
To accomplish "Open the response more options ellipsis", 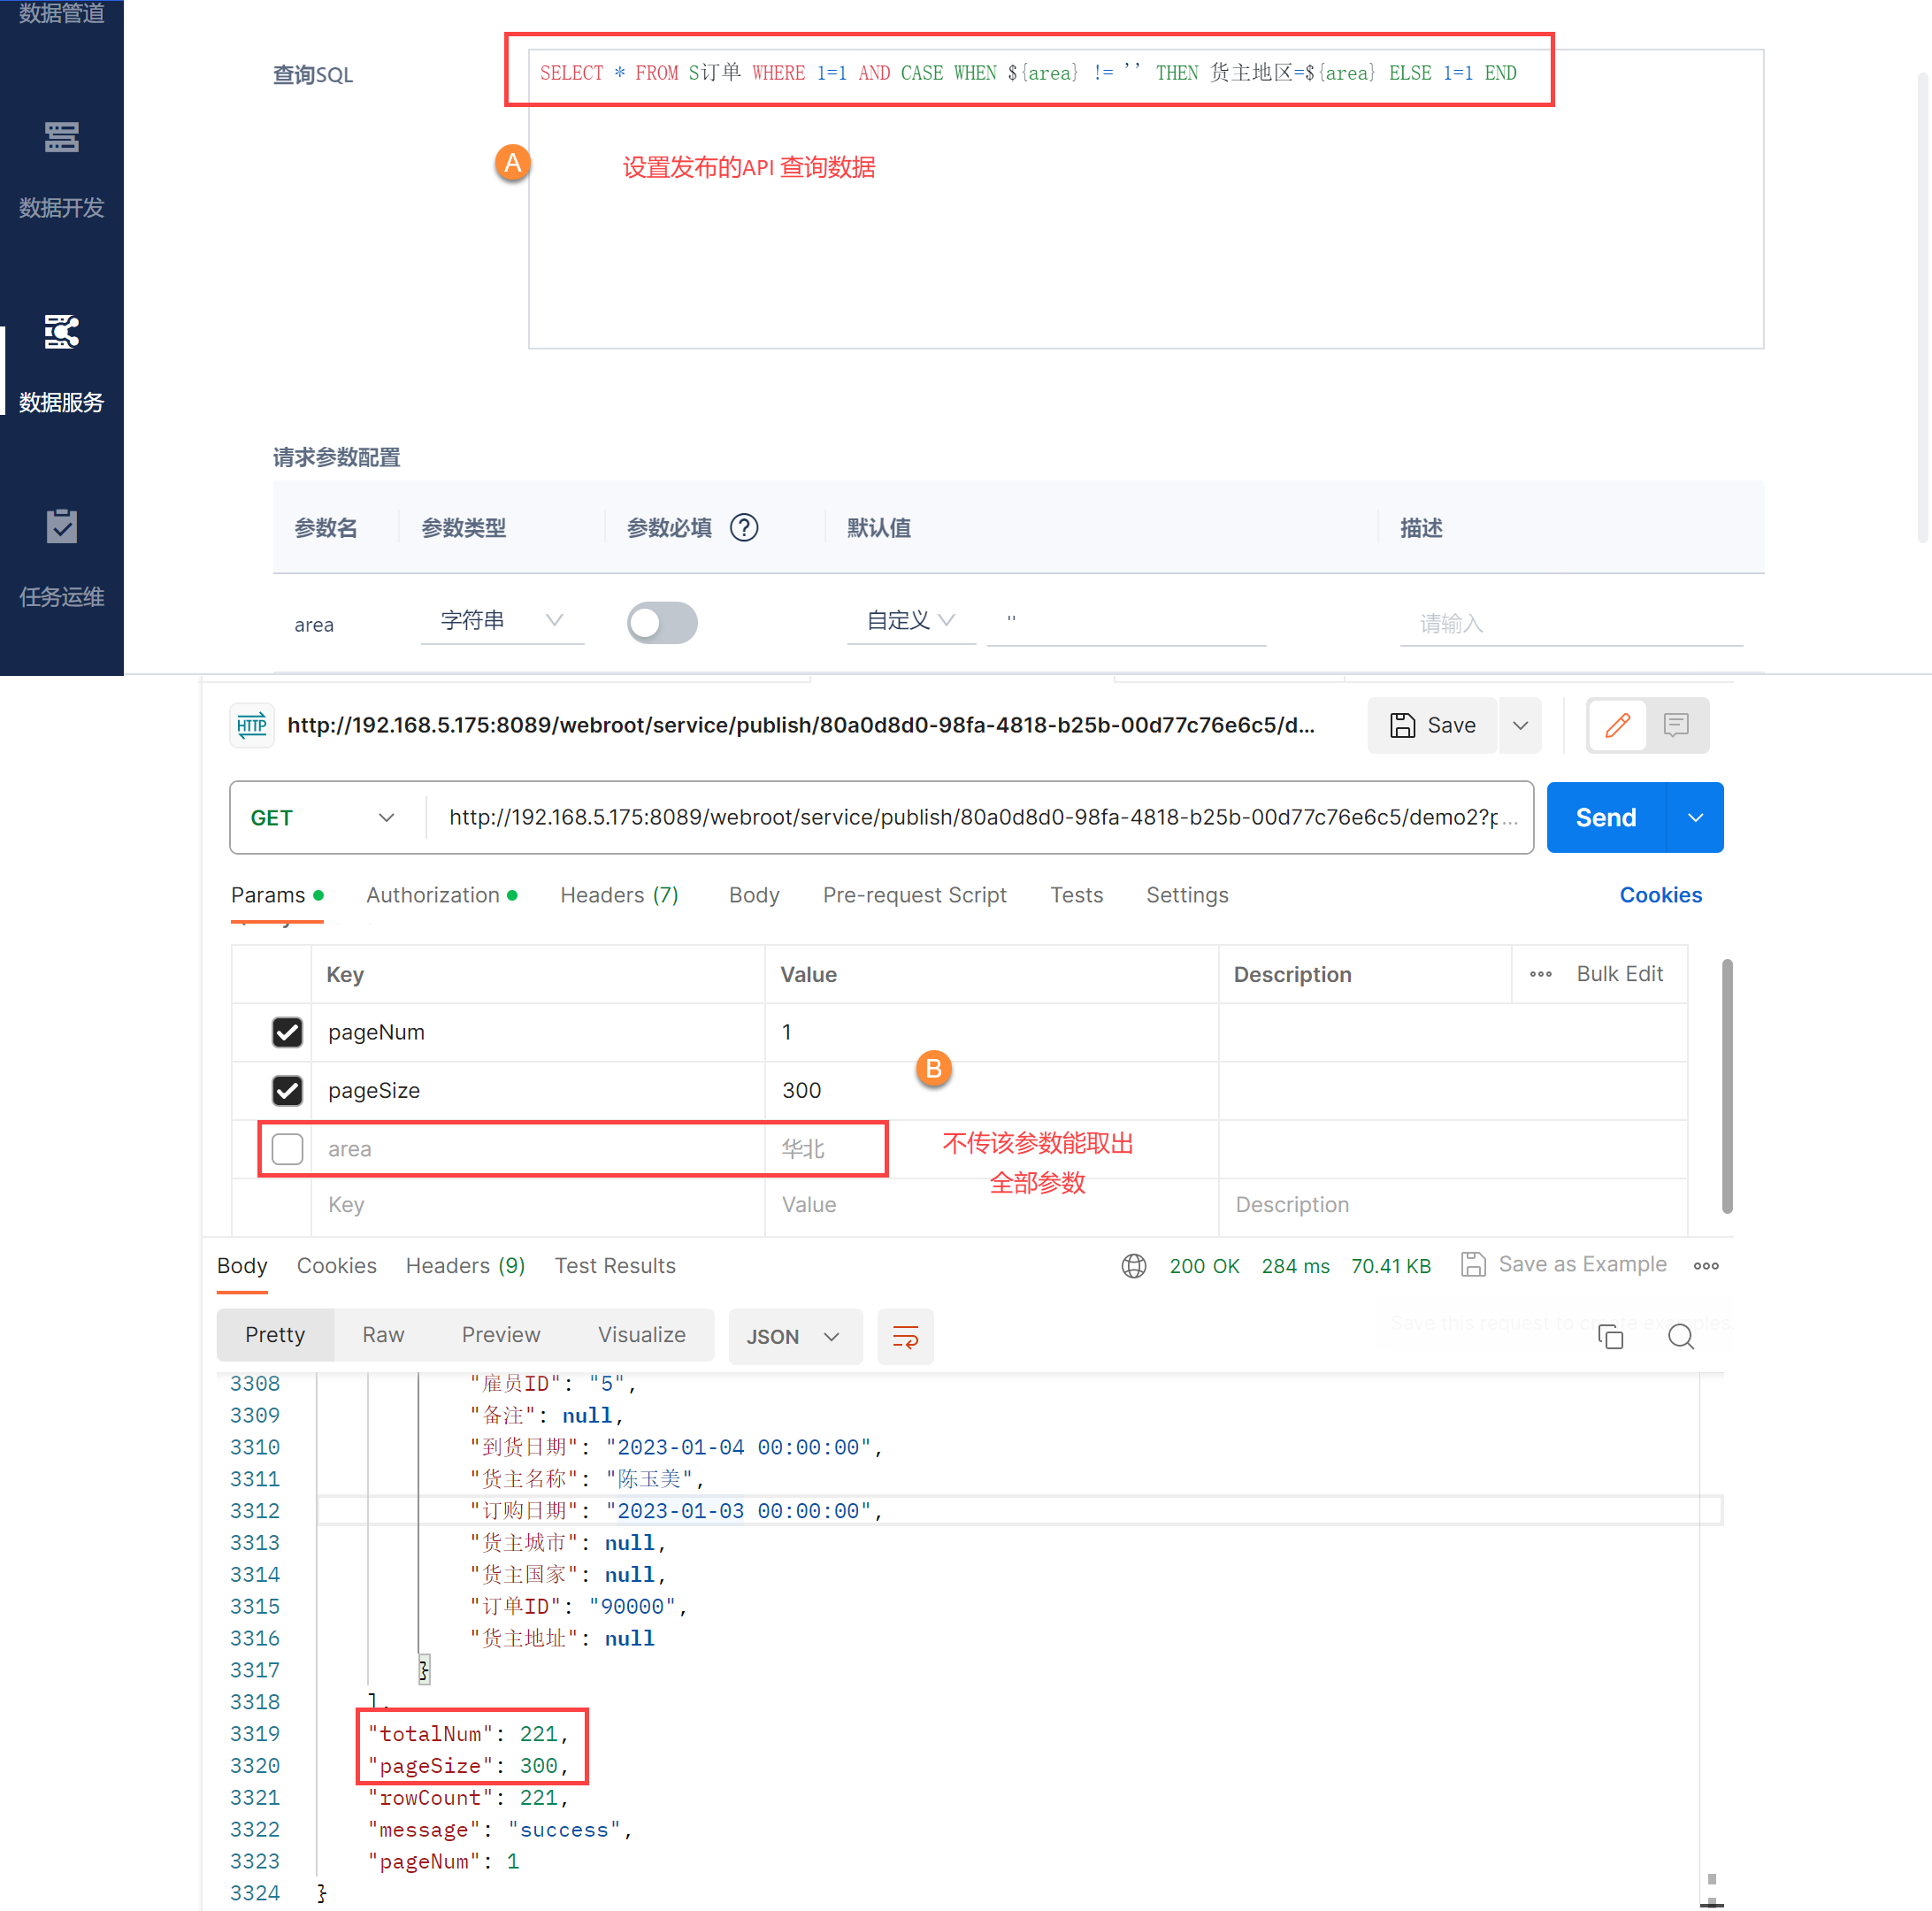I will point(1706,1266).
